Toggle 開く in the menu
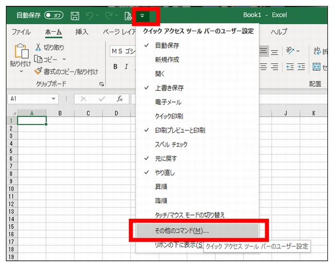 coord(198,74)
